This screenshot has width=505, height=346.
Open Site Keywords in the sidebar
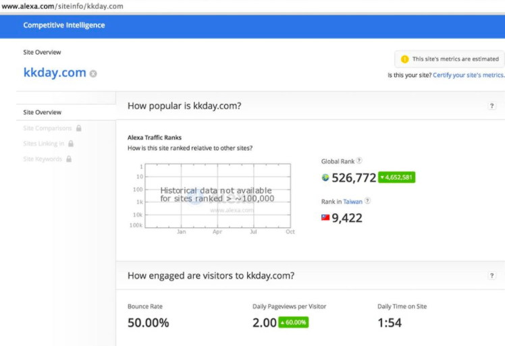point(43,159)
